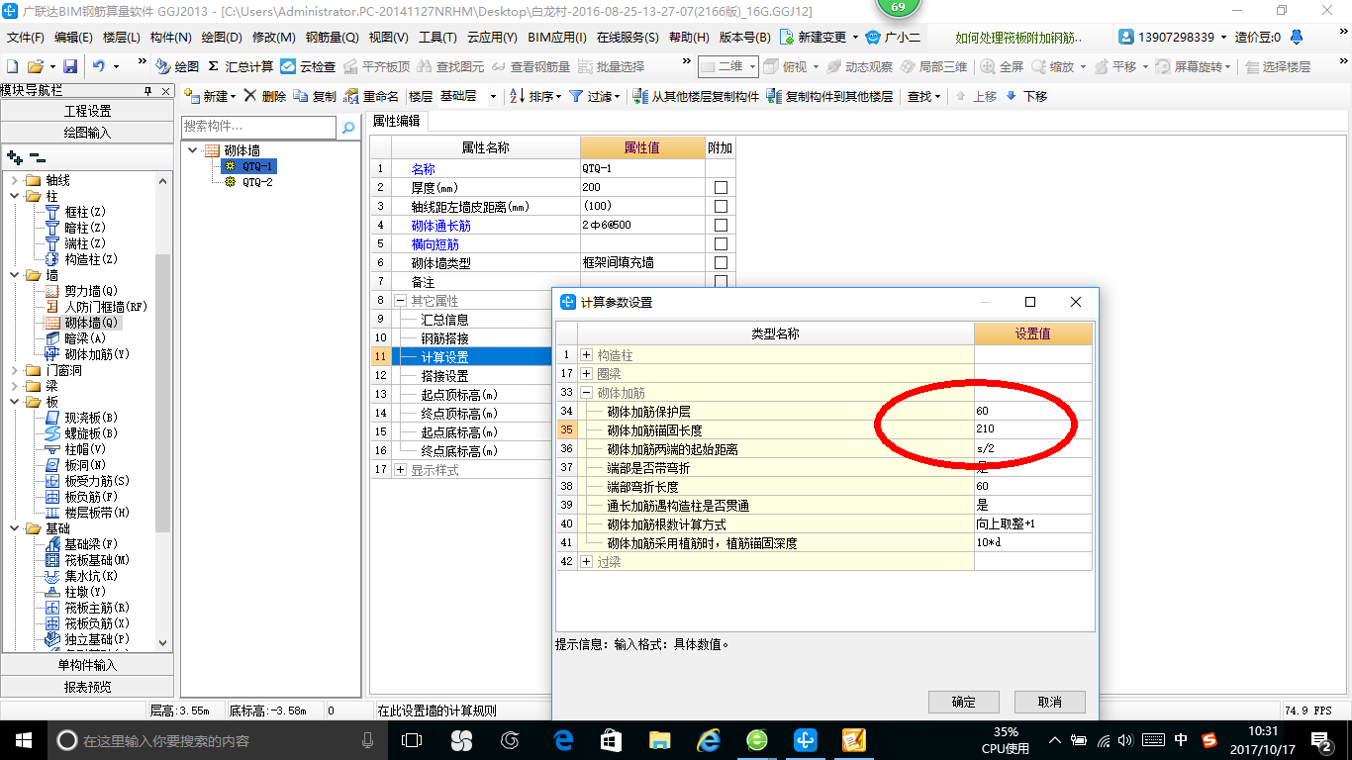Click expand-all plus icon in navigation panel

14,157
